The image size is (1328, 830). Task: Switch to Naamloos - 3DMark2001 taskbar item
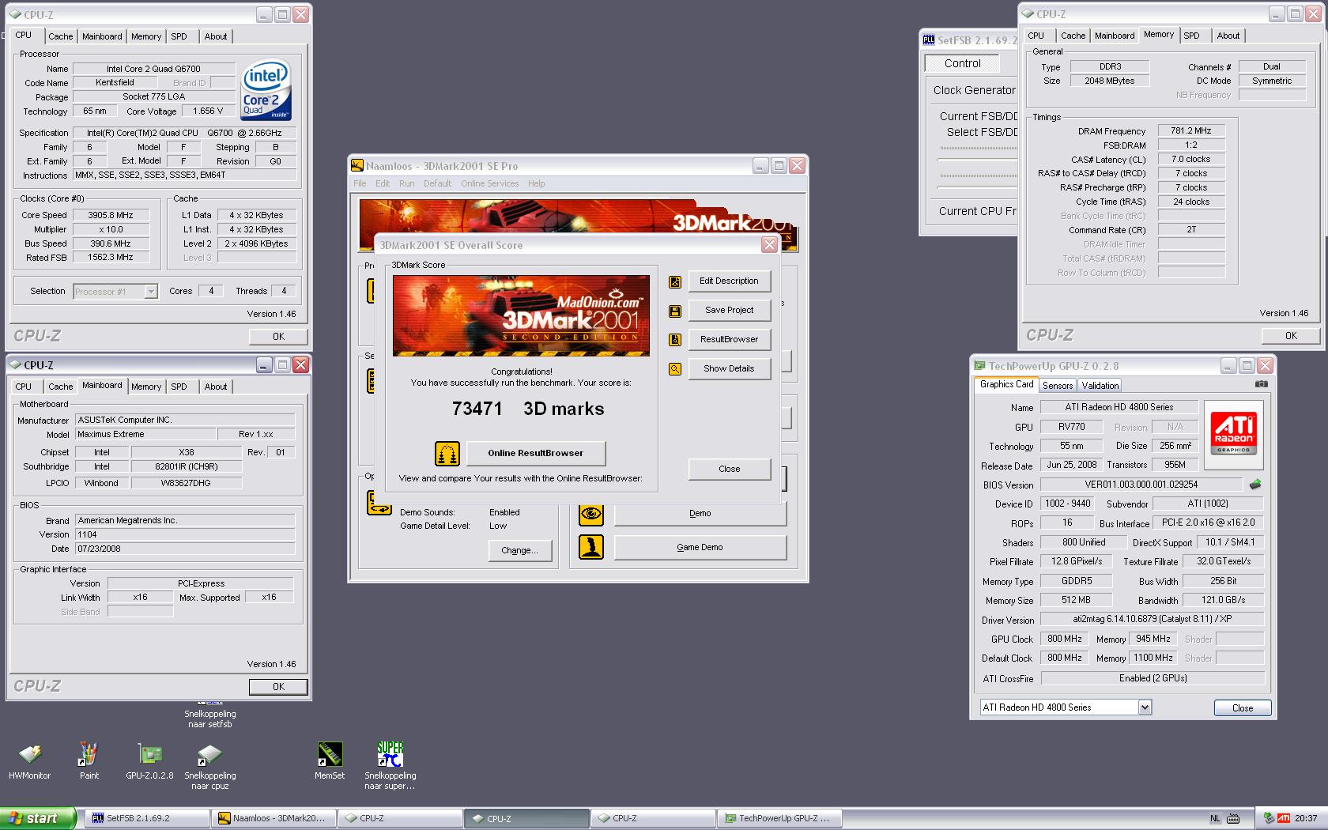click(x=274, y=818)
